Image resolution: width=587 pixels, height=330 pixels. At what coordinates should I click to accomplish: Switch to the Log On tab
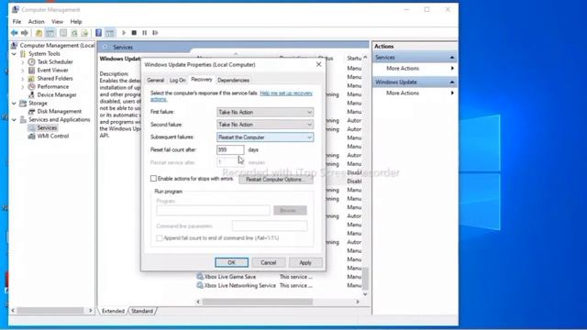click(x=177, y=80)
